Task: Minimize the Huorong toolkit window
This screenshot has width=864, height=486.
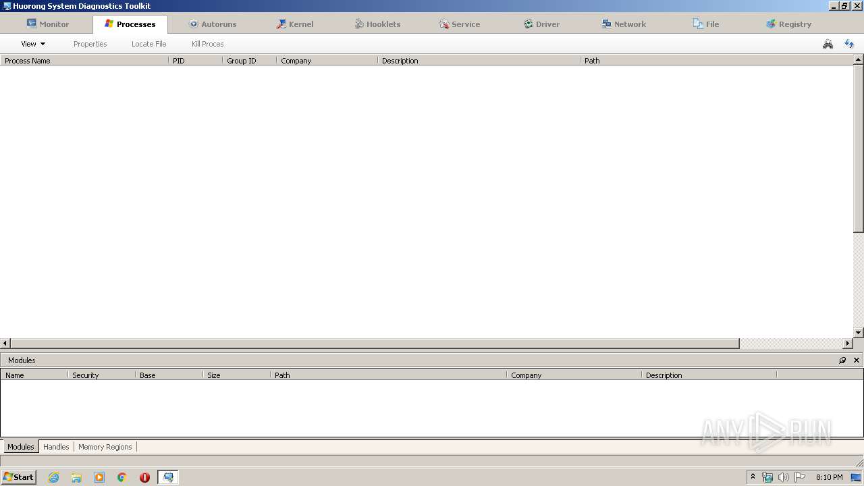Action: [834, 6]
